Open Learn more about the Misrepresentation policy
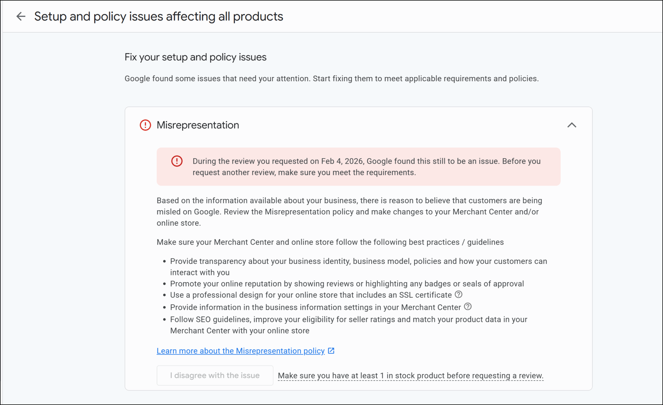The height and width of the screenshot is (405, 663). click(x=240, y=351)
